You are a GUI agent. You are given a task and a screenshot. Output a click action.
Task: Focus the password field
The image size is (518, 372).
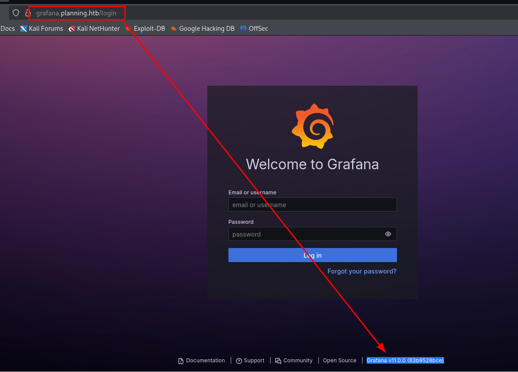(x=312, y=234)
